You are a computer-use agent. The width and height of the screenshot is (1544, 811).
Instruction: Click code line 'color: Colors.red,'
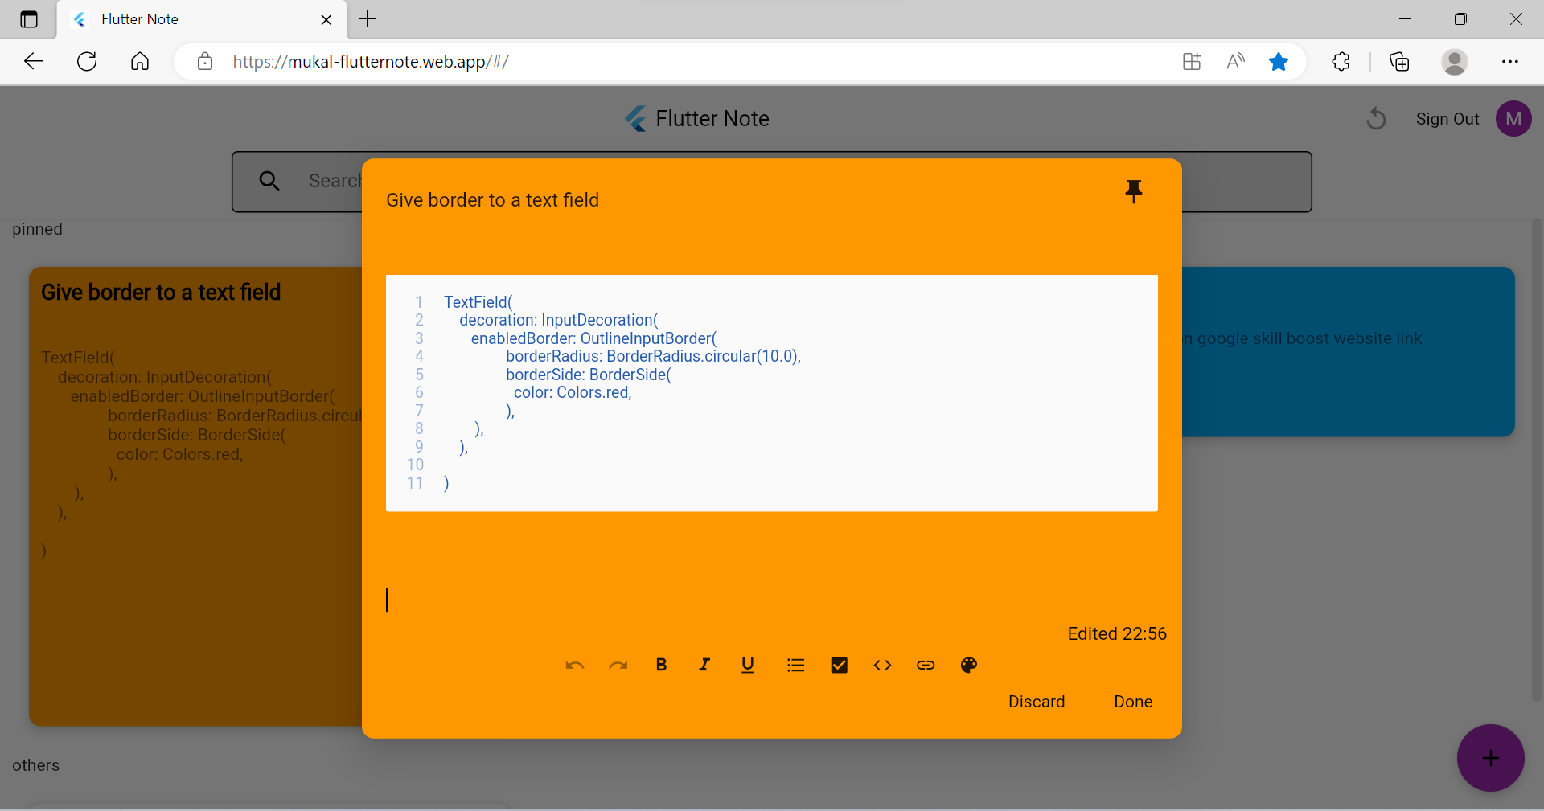573,392
